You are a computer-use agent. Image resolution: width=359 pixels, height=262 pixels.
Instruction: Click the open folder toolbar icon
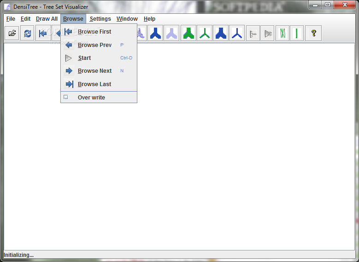click(x=12, y=34)
